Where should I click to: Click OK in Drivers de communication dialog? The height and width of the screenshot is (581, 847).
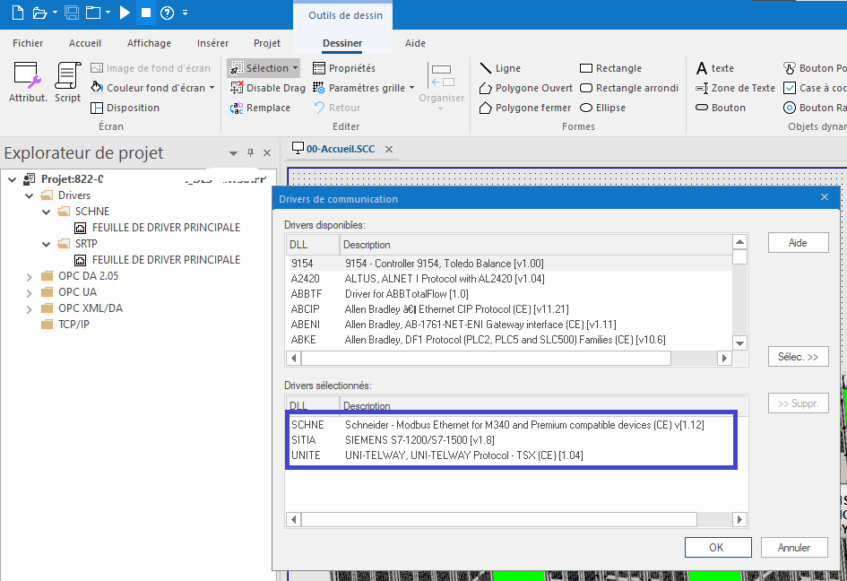click(718, 548)
